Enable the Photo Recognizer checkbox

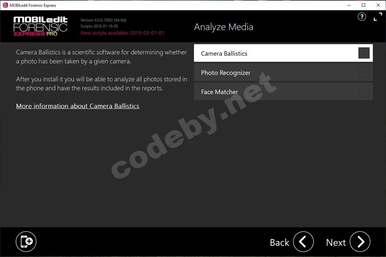pos(364,72)
